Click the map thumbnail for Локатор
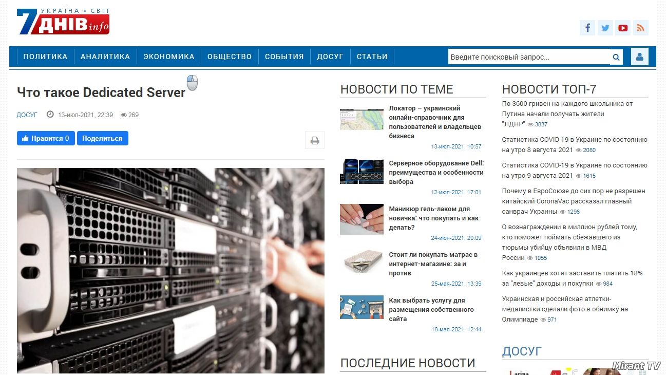 tap(361, 119)
